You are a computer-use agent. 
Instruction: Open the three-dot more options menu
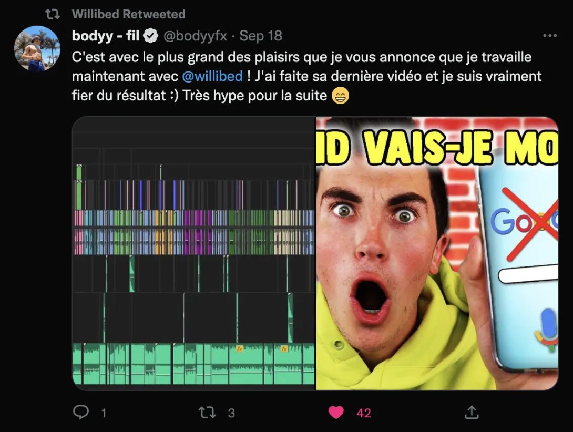[x=550, y=35]
